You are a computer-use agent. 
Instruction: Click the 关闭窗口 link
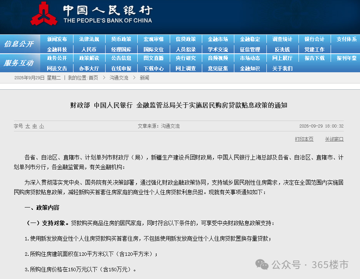(x=334, y=139)
